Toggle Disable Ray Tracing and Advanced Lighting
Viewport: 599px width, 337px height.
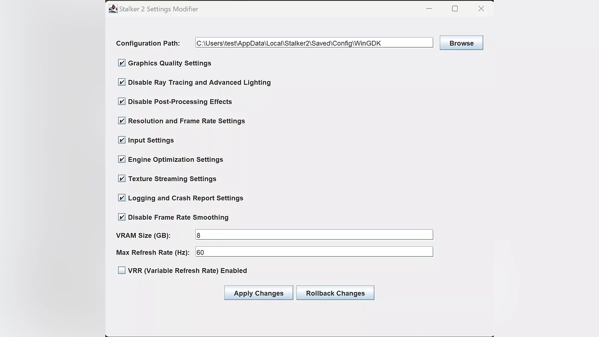[x=122, y=82]
